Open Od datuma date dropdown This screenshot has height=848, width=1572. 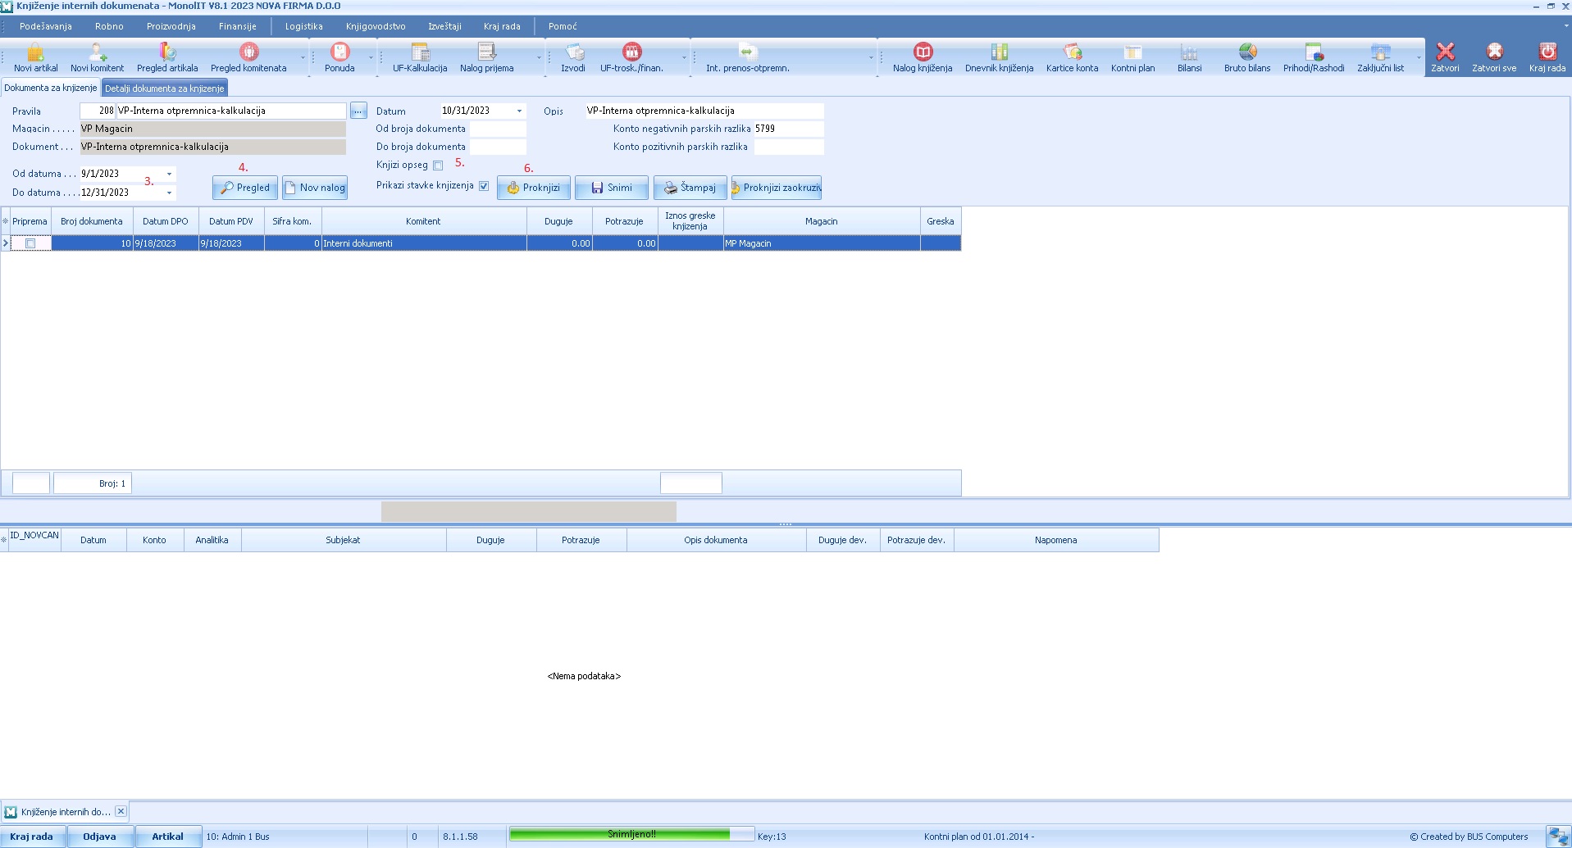(170, 174)
